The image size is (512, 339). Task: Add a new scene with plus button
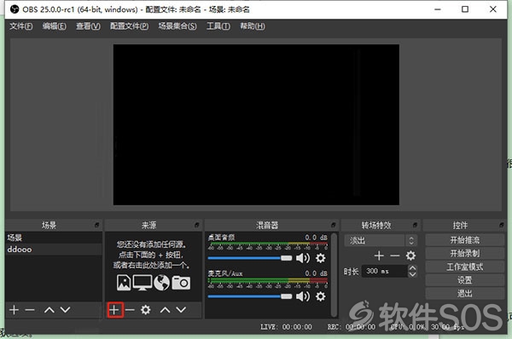coord(14,310)
